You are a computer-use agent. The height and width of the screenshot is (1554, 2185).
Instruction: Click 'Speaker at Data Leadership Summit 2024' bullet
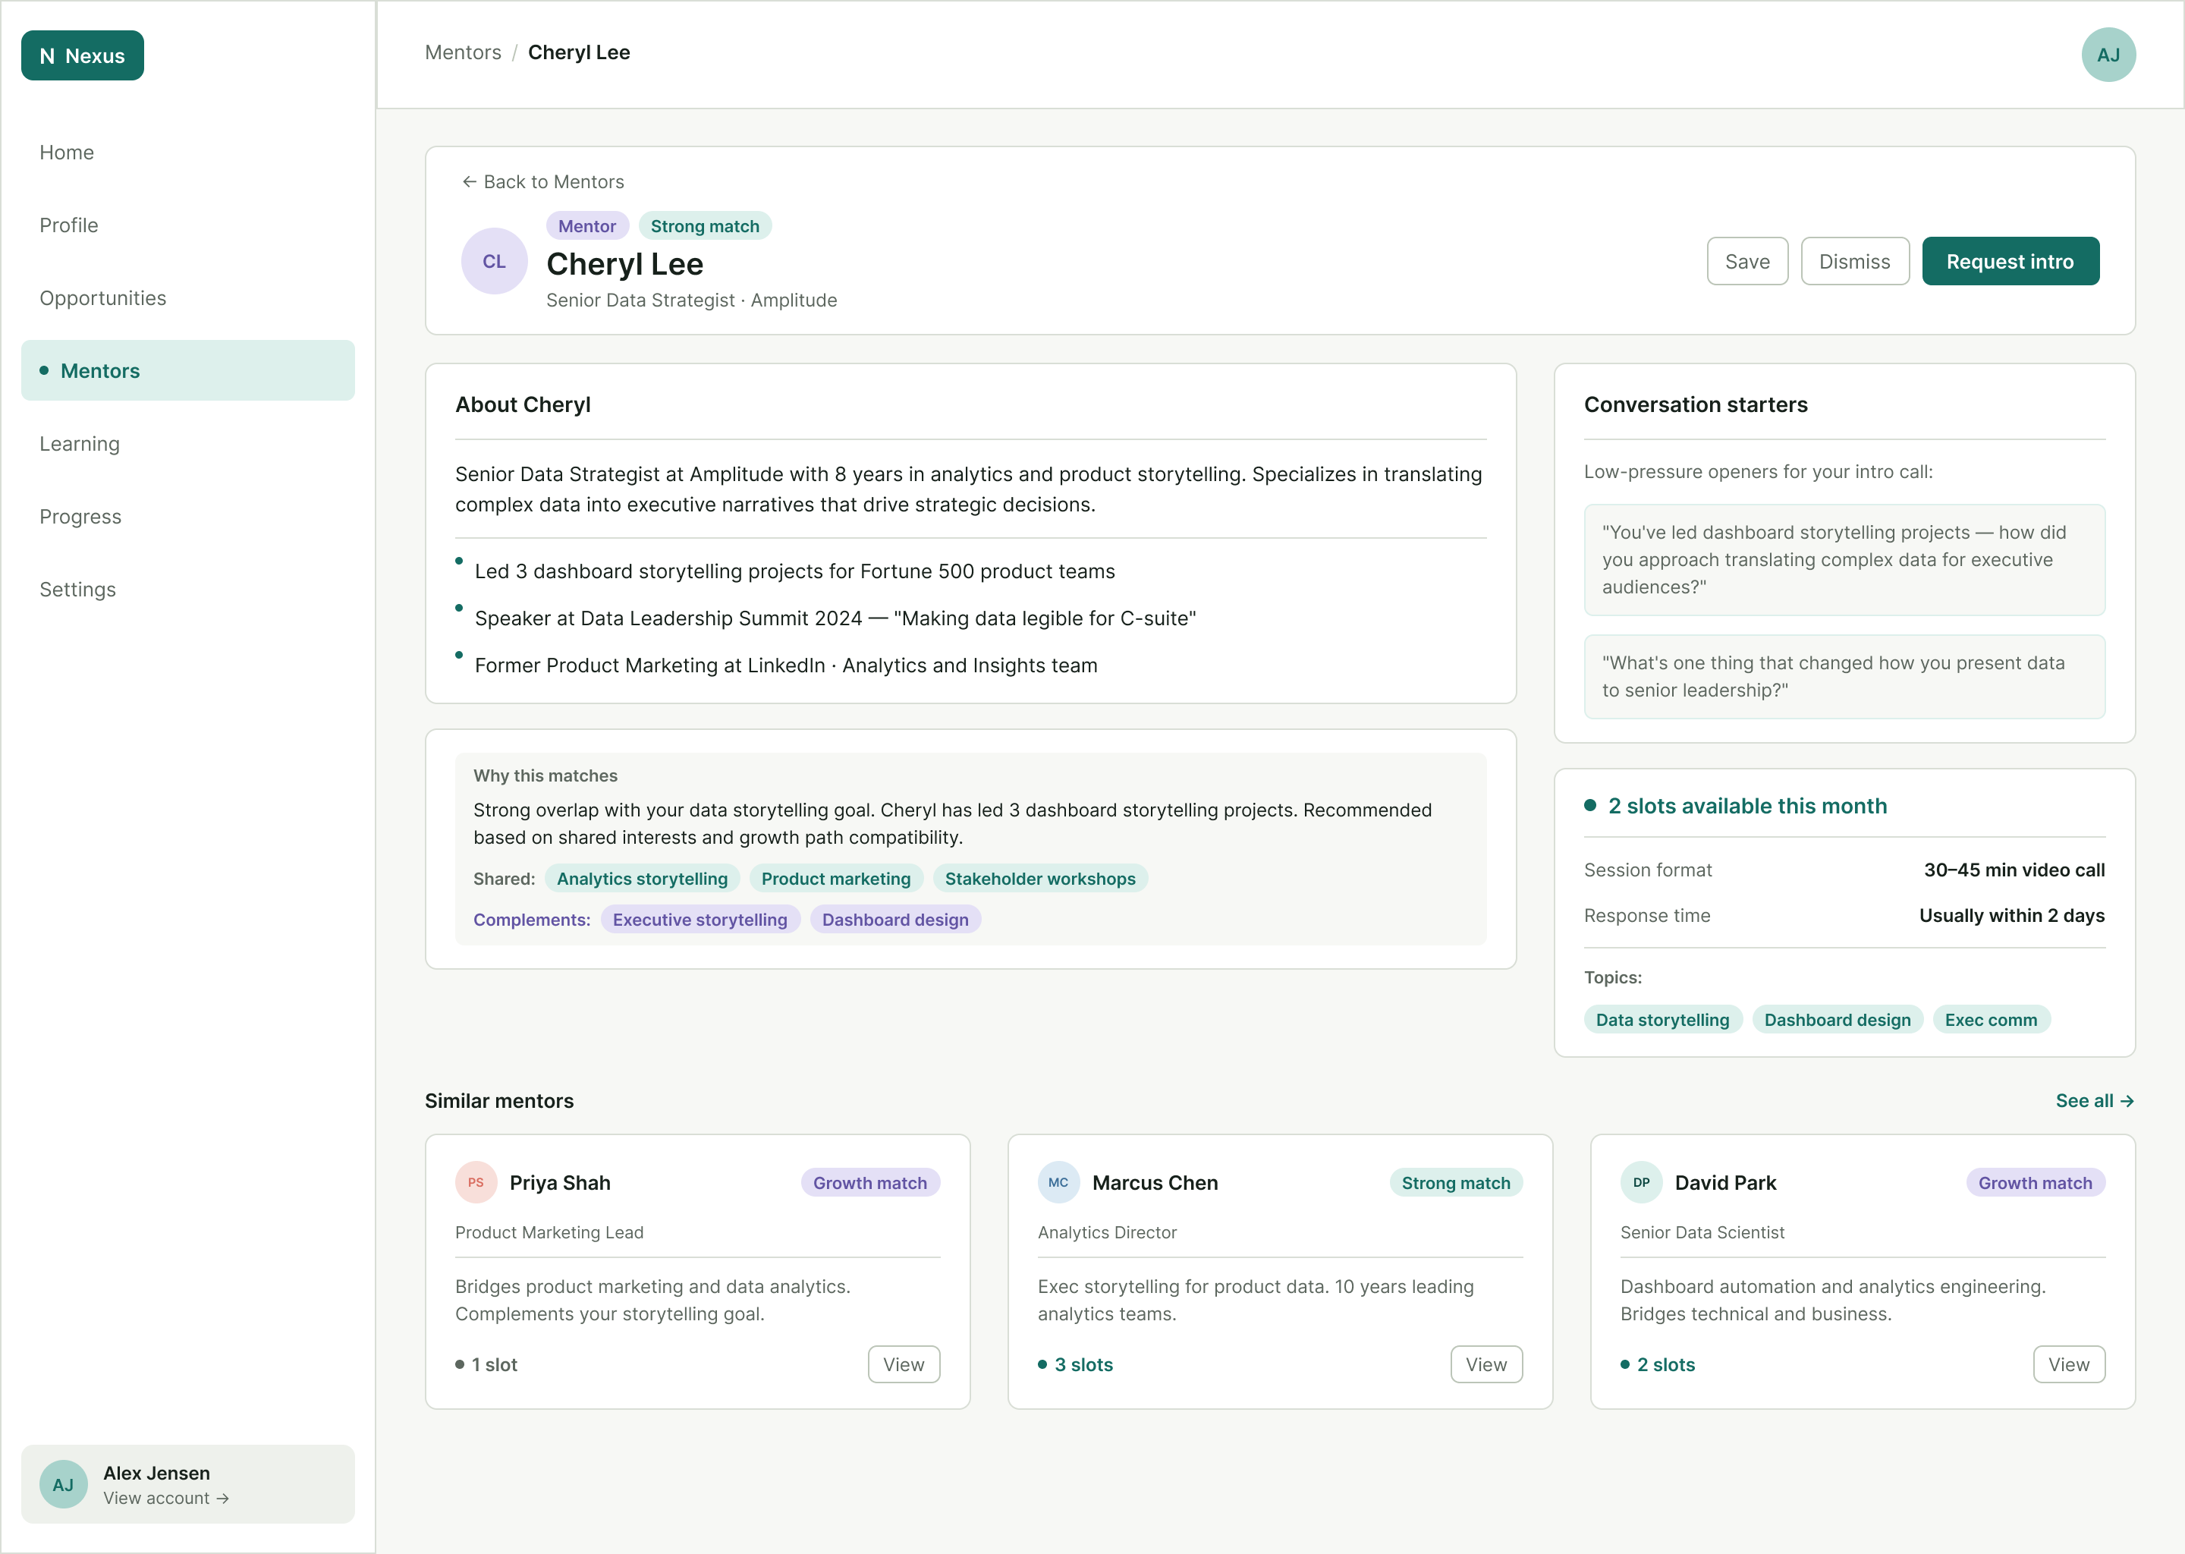[835, 618]
